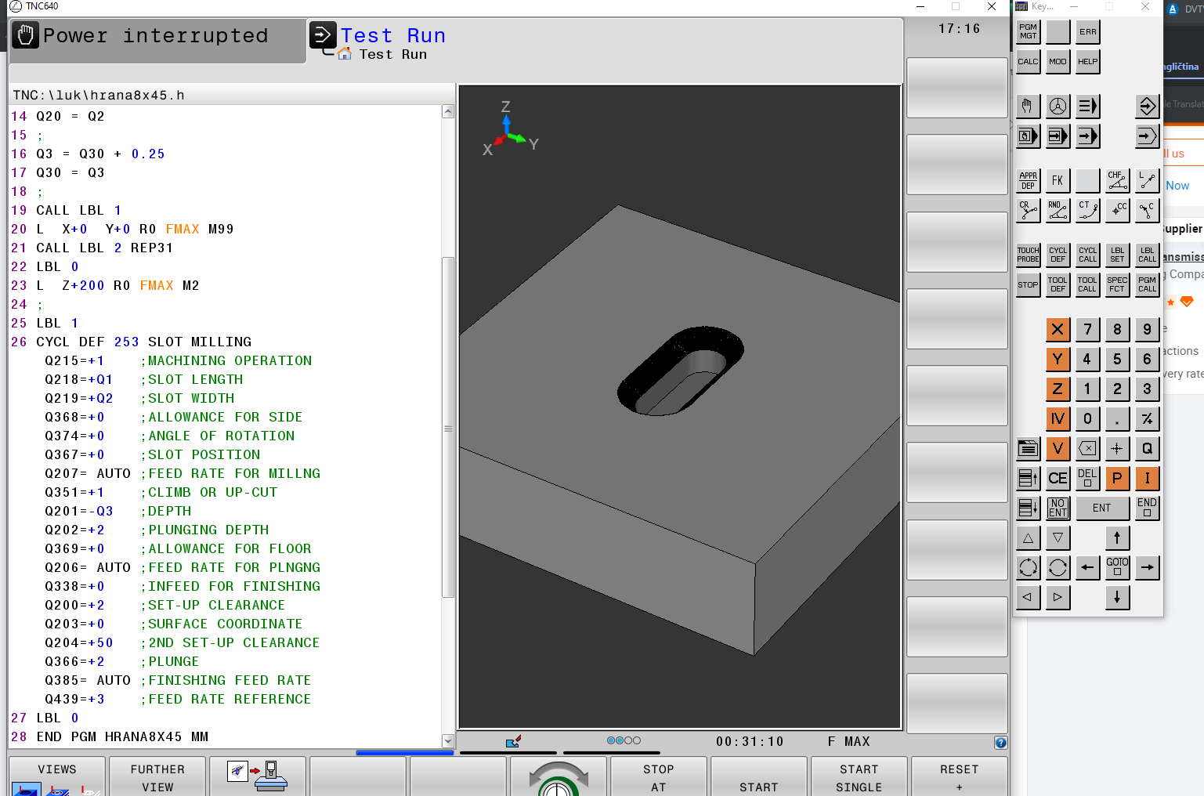1204x796 pixels.
Task: Activate the electronic handwheel mode key
Action: [x=1058, y=107]
